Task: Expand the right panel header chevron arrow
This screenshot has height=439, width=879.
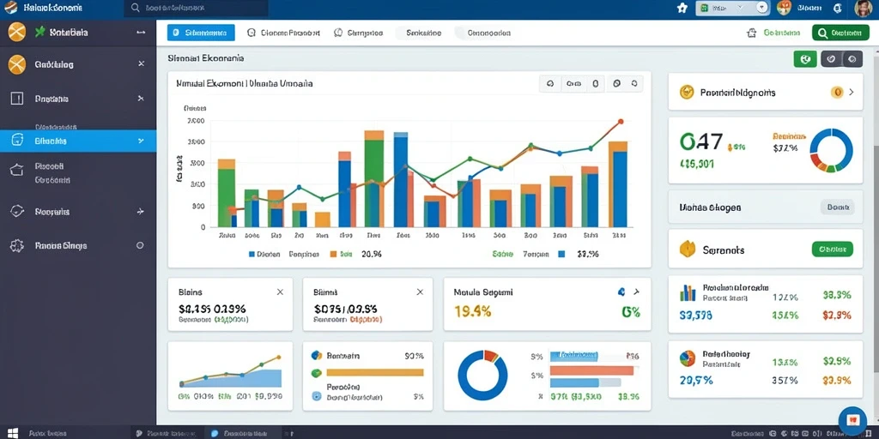Action: (852, 92)
